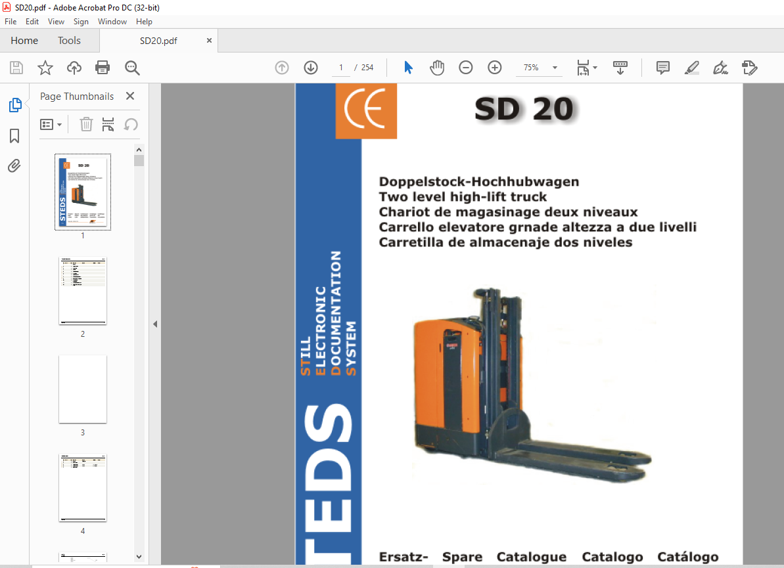Screen dimensions: 784x568
Task: Select the Highlight text tool
Action: click(x=691, y=68)
